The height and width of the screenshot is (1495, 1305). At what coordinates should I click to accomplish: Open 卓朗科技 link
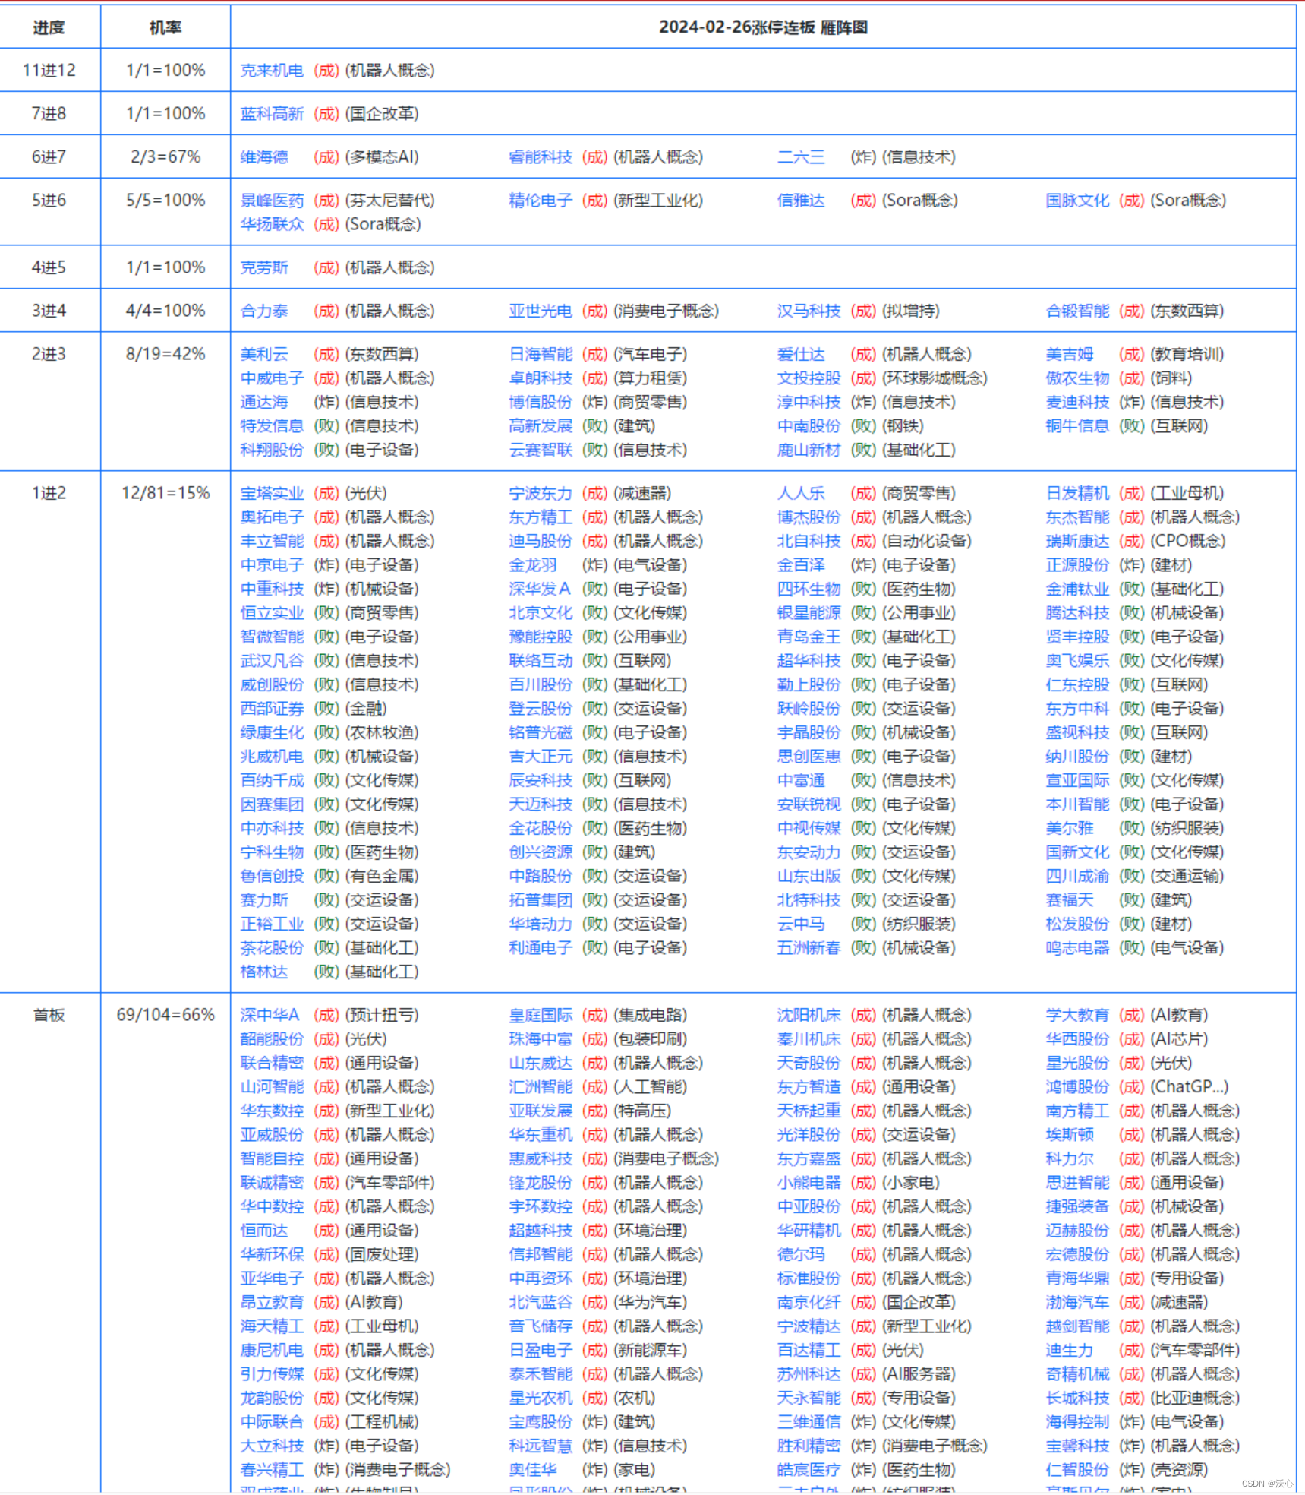pyautogui.click(x=541, y=378)
